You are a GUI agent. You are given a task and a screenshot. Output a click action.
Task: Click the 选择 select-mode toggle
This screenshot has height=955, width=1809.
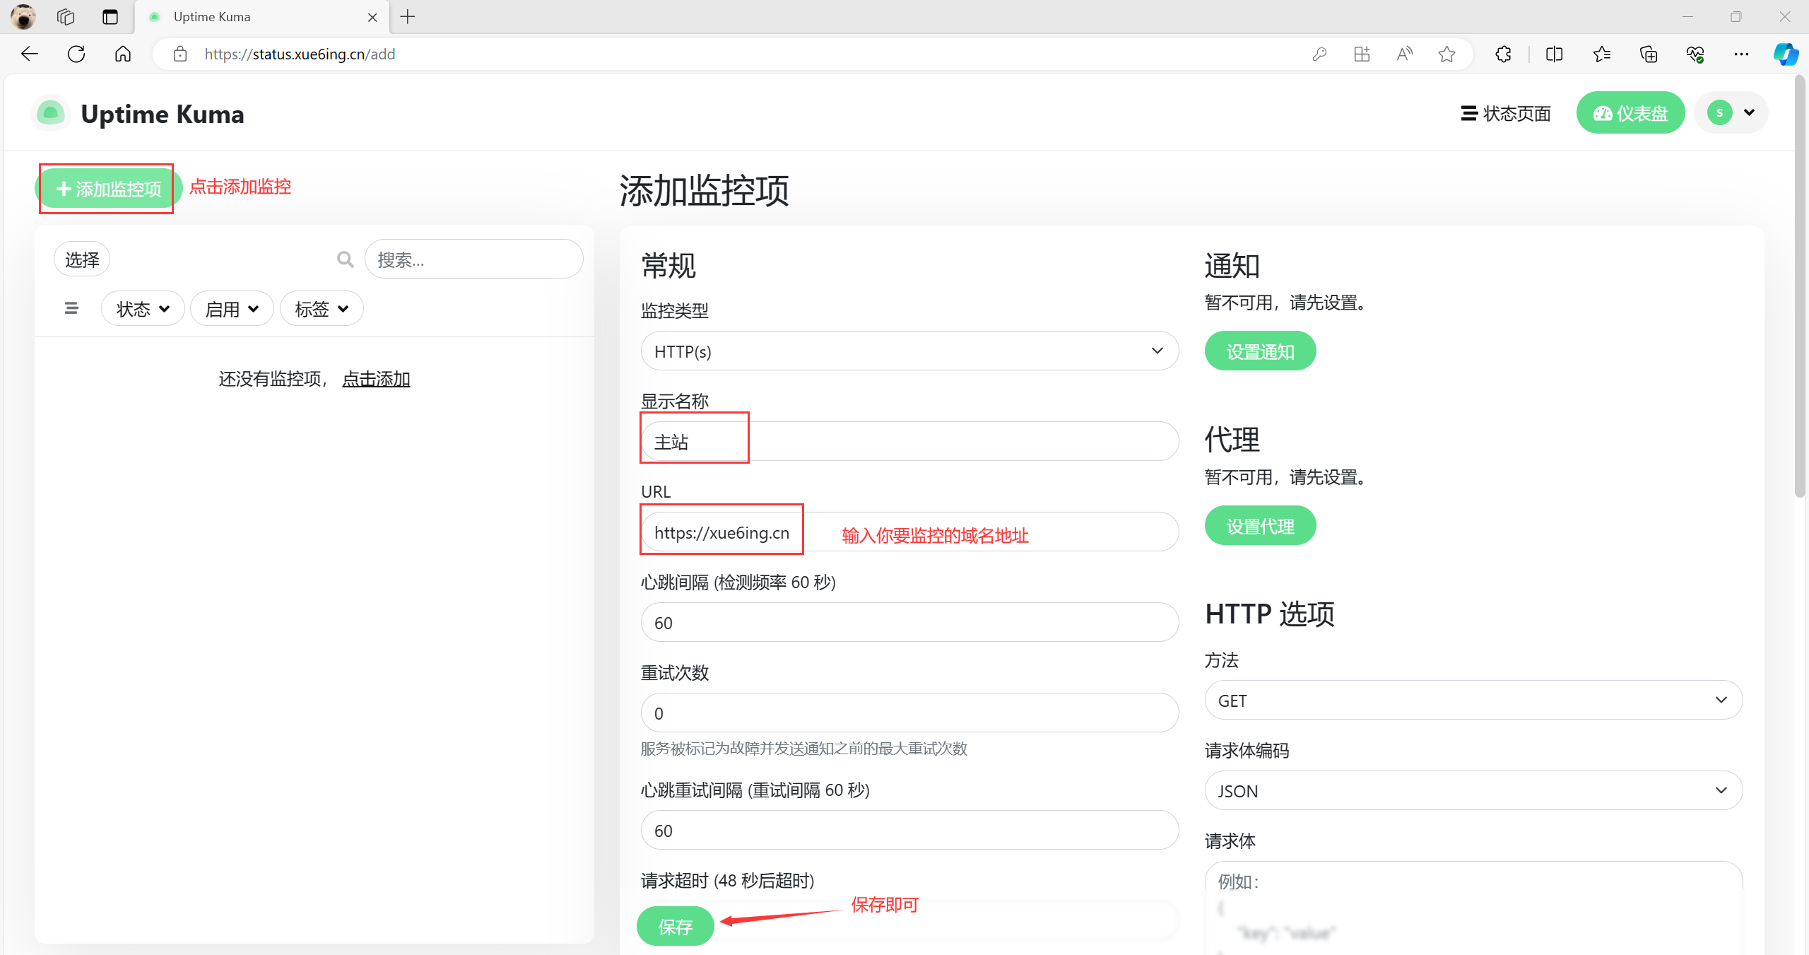click(x=82, y=259)
